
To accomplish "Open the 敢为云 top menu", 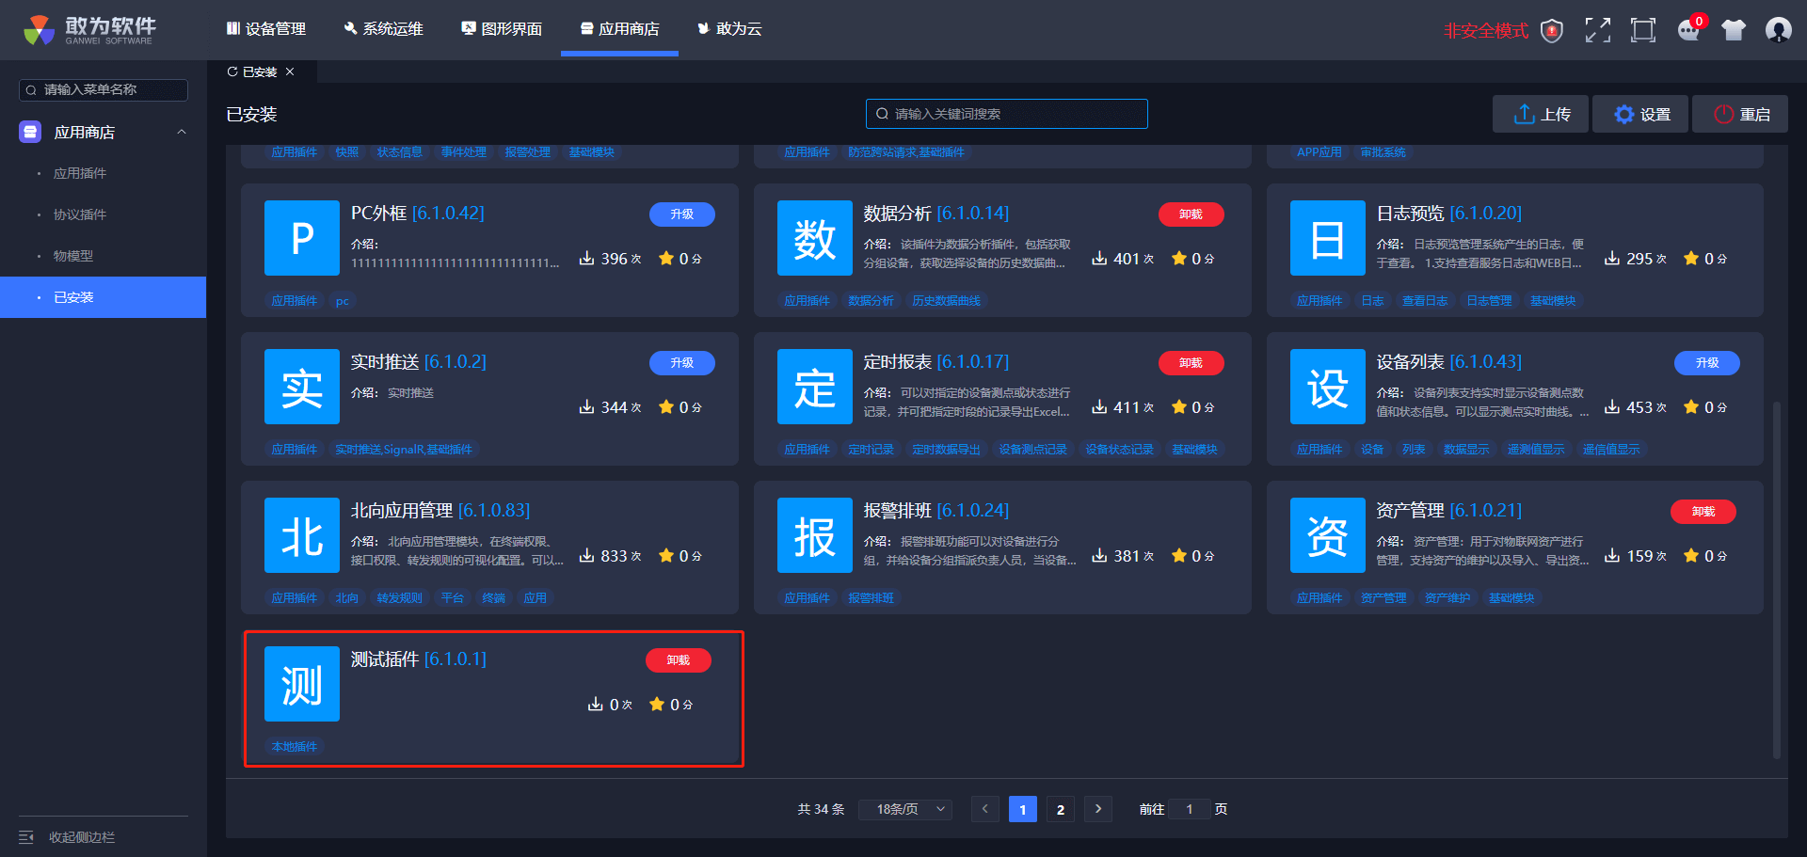I will (x=730, y=29).
